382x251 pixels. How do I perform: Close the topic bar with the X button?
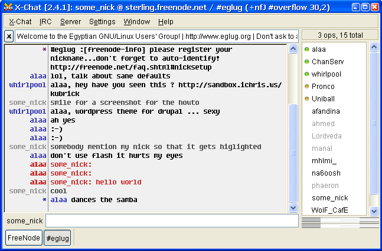pos(9,37)
